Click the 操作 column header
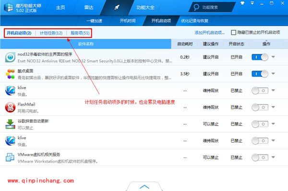Viewport: 288px width, 191px height. [x=266, y=44]
